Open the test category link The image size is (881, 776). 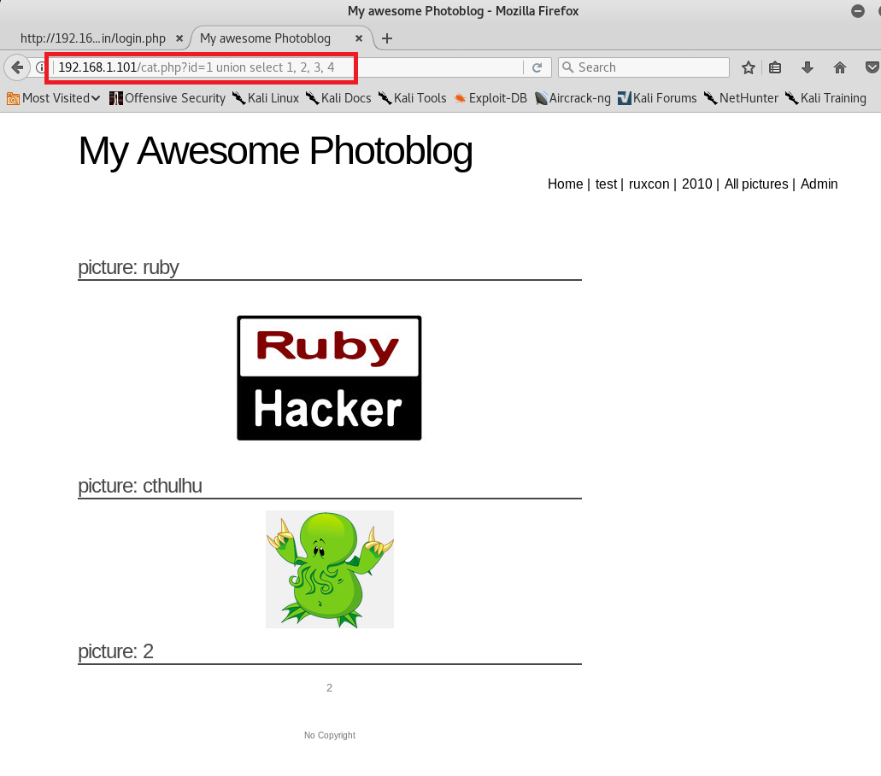tap(606, 184)
